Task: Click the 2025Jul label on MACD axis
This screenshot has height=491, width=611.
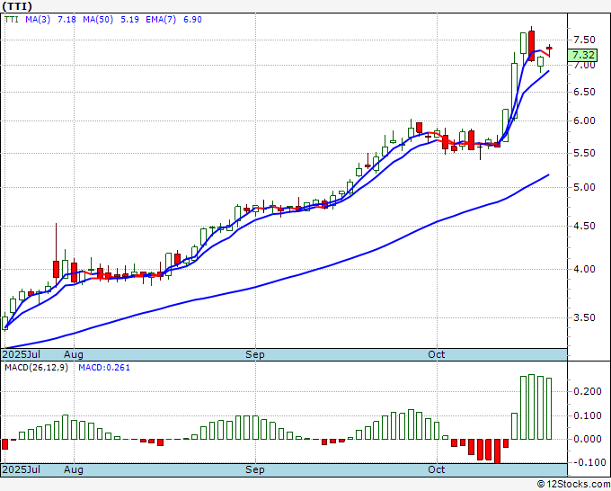Action: 21,469
